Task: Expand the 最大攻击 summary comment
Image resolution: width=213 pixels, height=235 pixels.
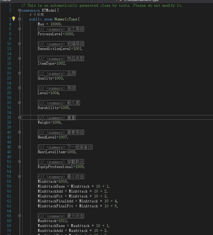Action: click(x=19, y=216)
